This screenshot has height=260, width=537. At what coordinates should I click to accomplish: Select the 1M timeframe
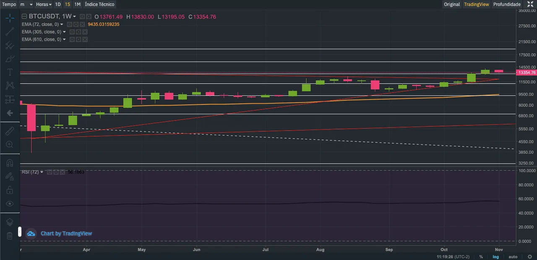pos(78,4)
